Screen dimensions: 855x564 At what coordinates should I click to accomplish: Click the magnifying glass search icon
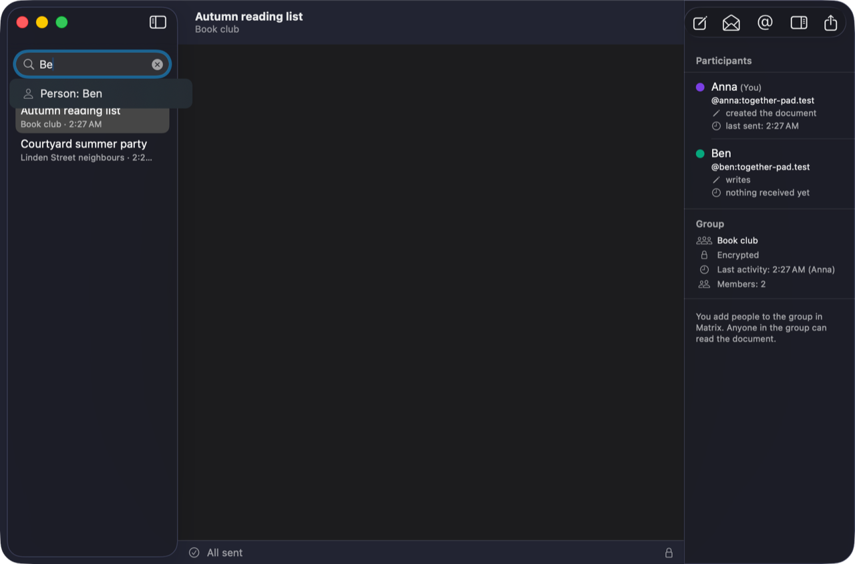click(x=29, y=64)
